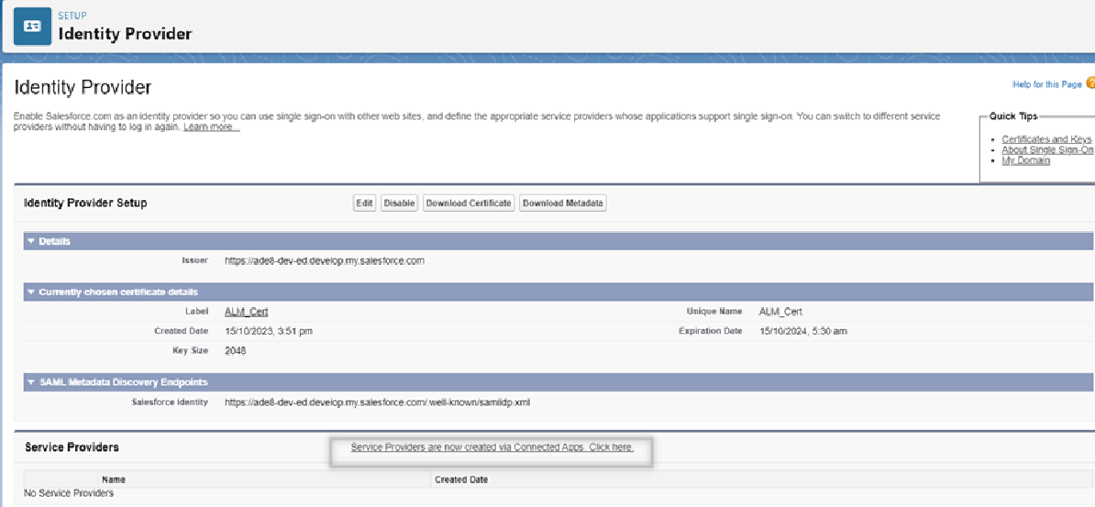Collapse SAML Metadata Discovery Endpoints section
The height and width of the screenshot is (507, 1095).
click(x=30, y=382)
